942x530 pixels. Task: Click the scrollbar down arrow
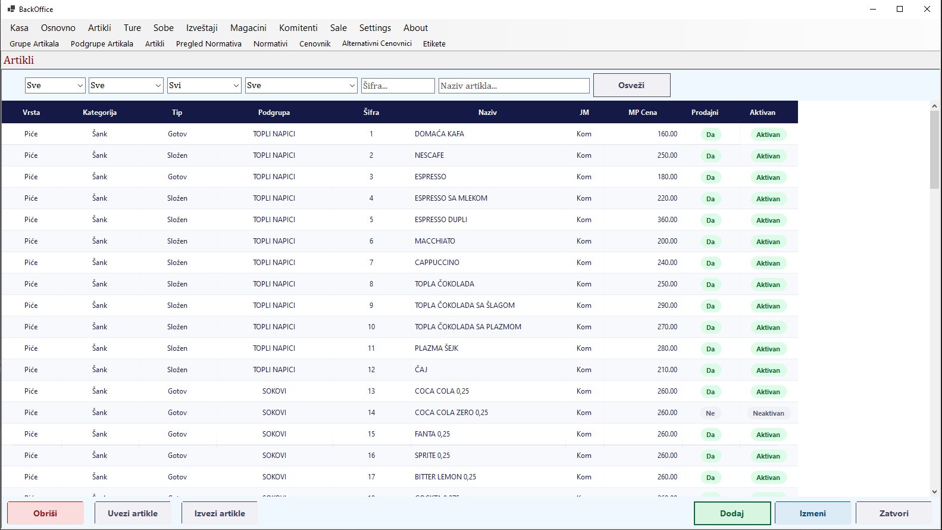coord(934,492)
